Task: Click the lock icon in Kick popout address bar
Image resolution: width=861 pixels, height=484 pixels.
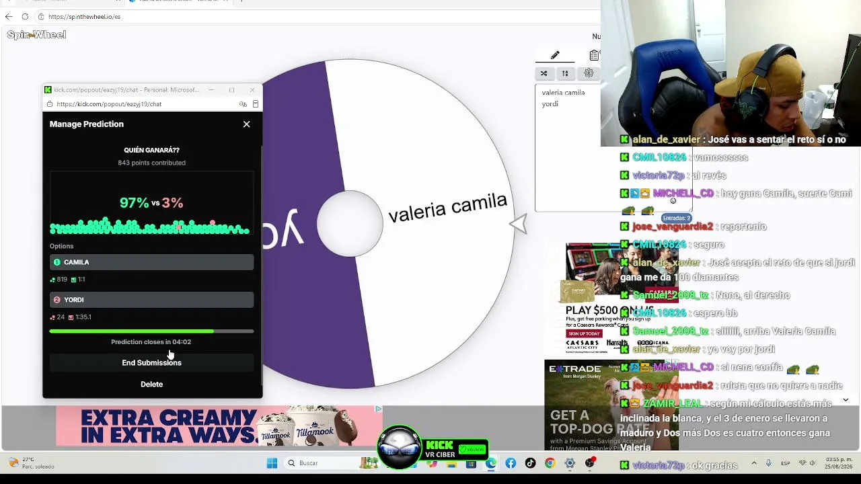Action: pos(50,104)
